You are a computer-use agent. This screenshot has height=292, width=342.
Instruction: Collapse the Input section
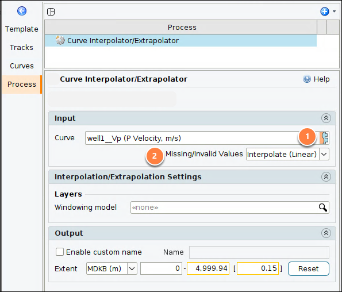(x=326, y=118)
